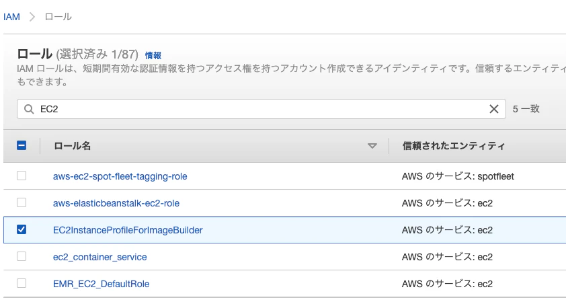The width and height of the screenshot is (566, 304).
Task: Click the breadcrumb chevron separator after IAM
Action: click(x=32, y=17)
